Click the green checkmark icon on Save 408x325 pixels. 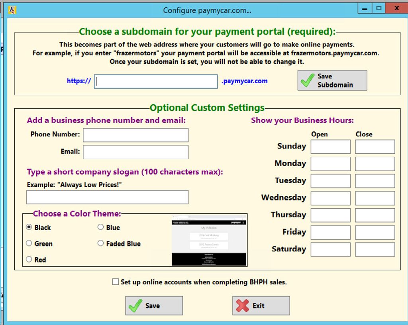click(135, 305)
